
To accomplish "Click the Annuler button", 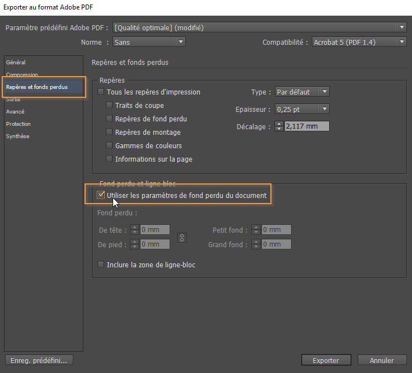I will [382, 360].
